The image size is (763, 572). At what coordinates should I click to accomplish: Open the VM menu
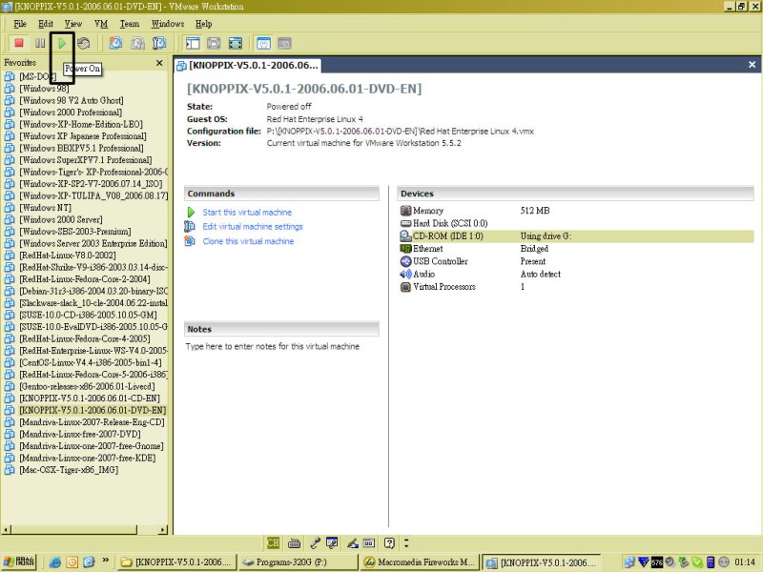[x=101, y=23]
